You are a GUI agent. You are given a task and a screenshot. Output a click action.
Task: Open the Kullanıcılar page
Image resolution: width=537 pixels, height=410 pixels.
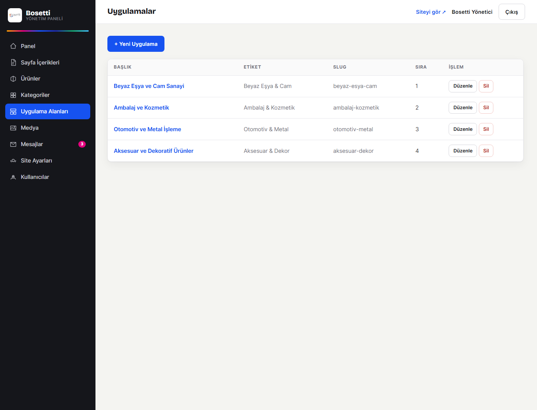click(48, 177)
